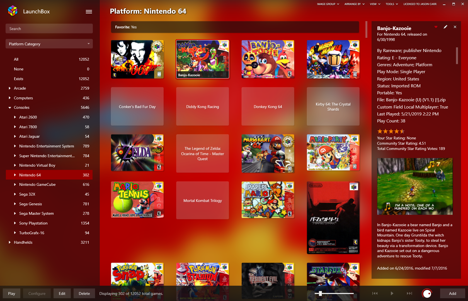468x301 pixels.
Task: Expand the Arcade category
Action: (10, 88)
